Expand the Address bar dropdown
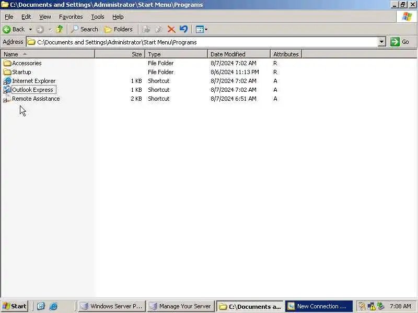418x313 pixels. (x=382, y=42)
